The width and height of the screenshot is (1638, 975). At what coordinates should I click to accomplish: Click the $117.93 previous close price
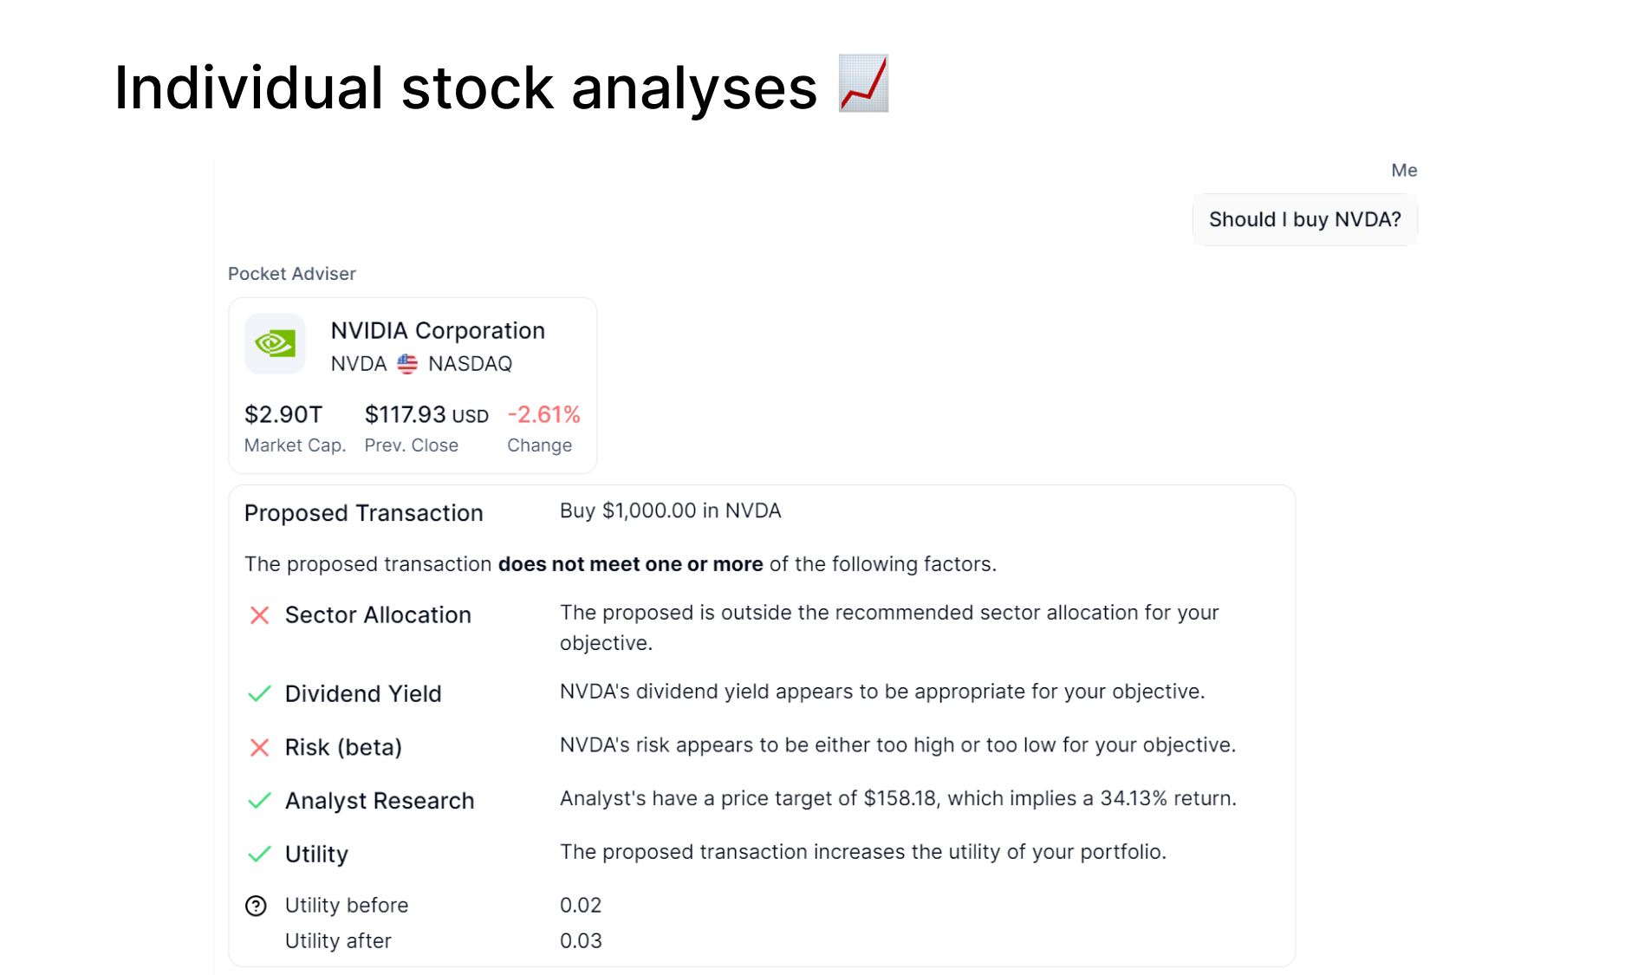pos(426,415)
